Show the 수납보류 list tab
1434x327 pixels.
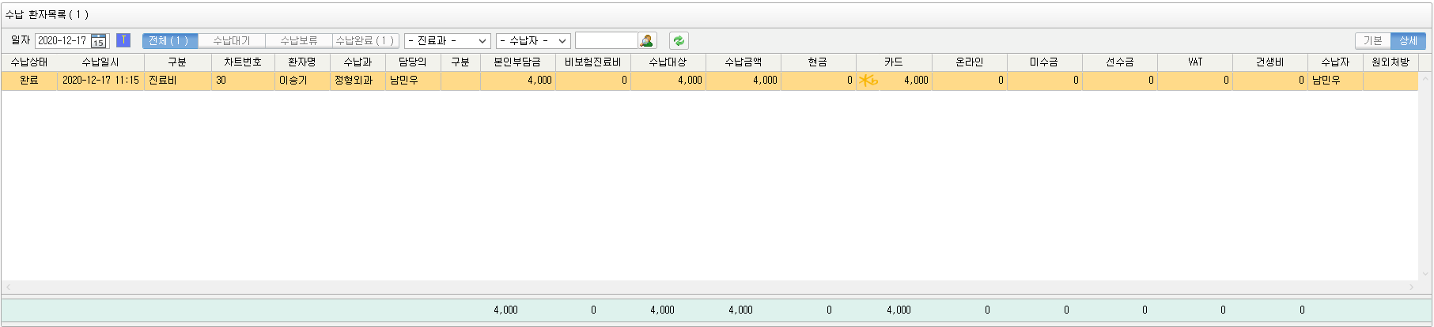298,41
